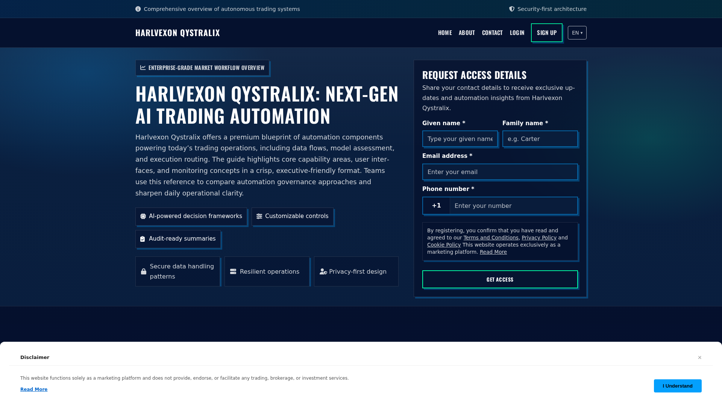
Task: Click the Comprehensive overview of autonomous trading text
Action: pyautogui.click(x=222, y=9)
